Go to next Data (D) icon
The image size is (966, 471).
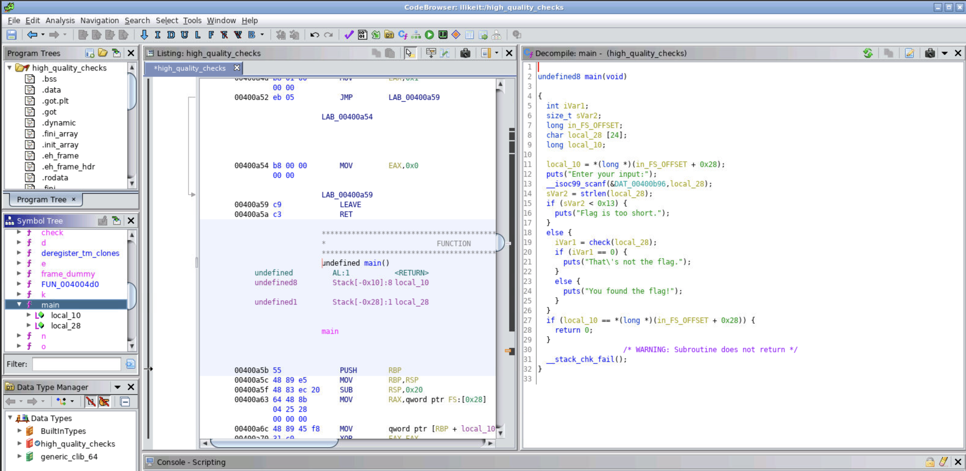pos(171,35)
